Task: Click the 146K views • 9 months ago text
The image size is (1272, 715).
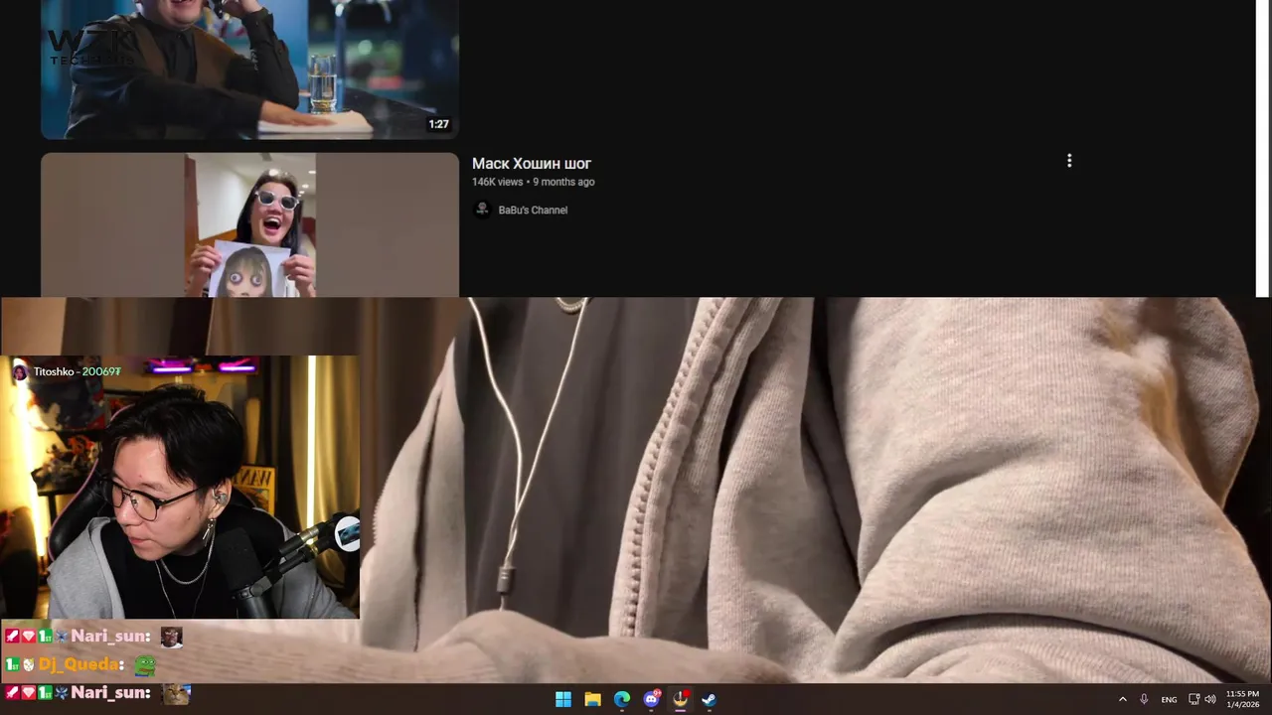Action: (534, 183)
